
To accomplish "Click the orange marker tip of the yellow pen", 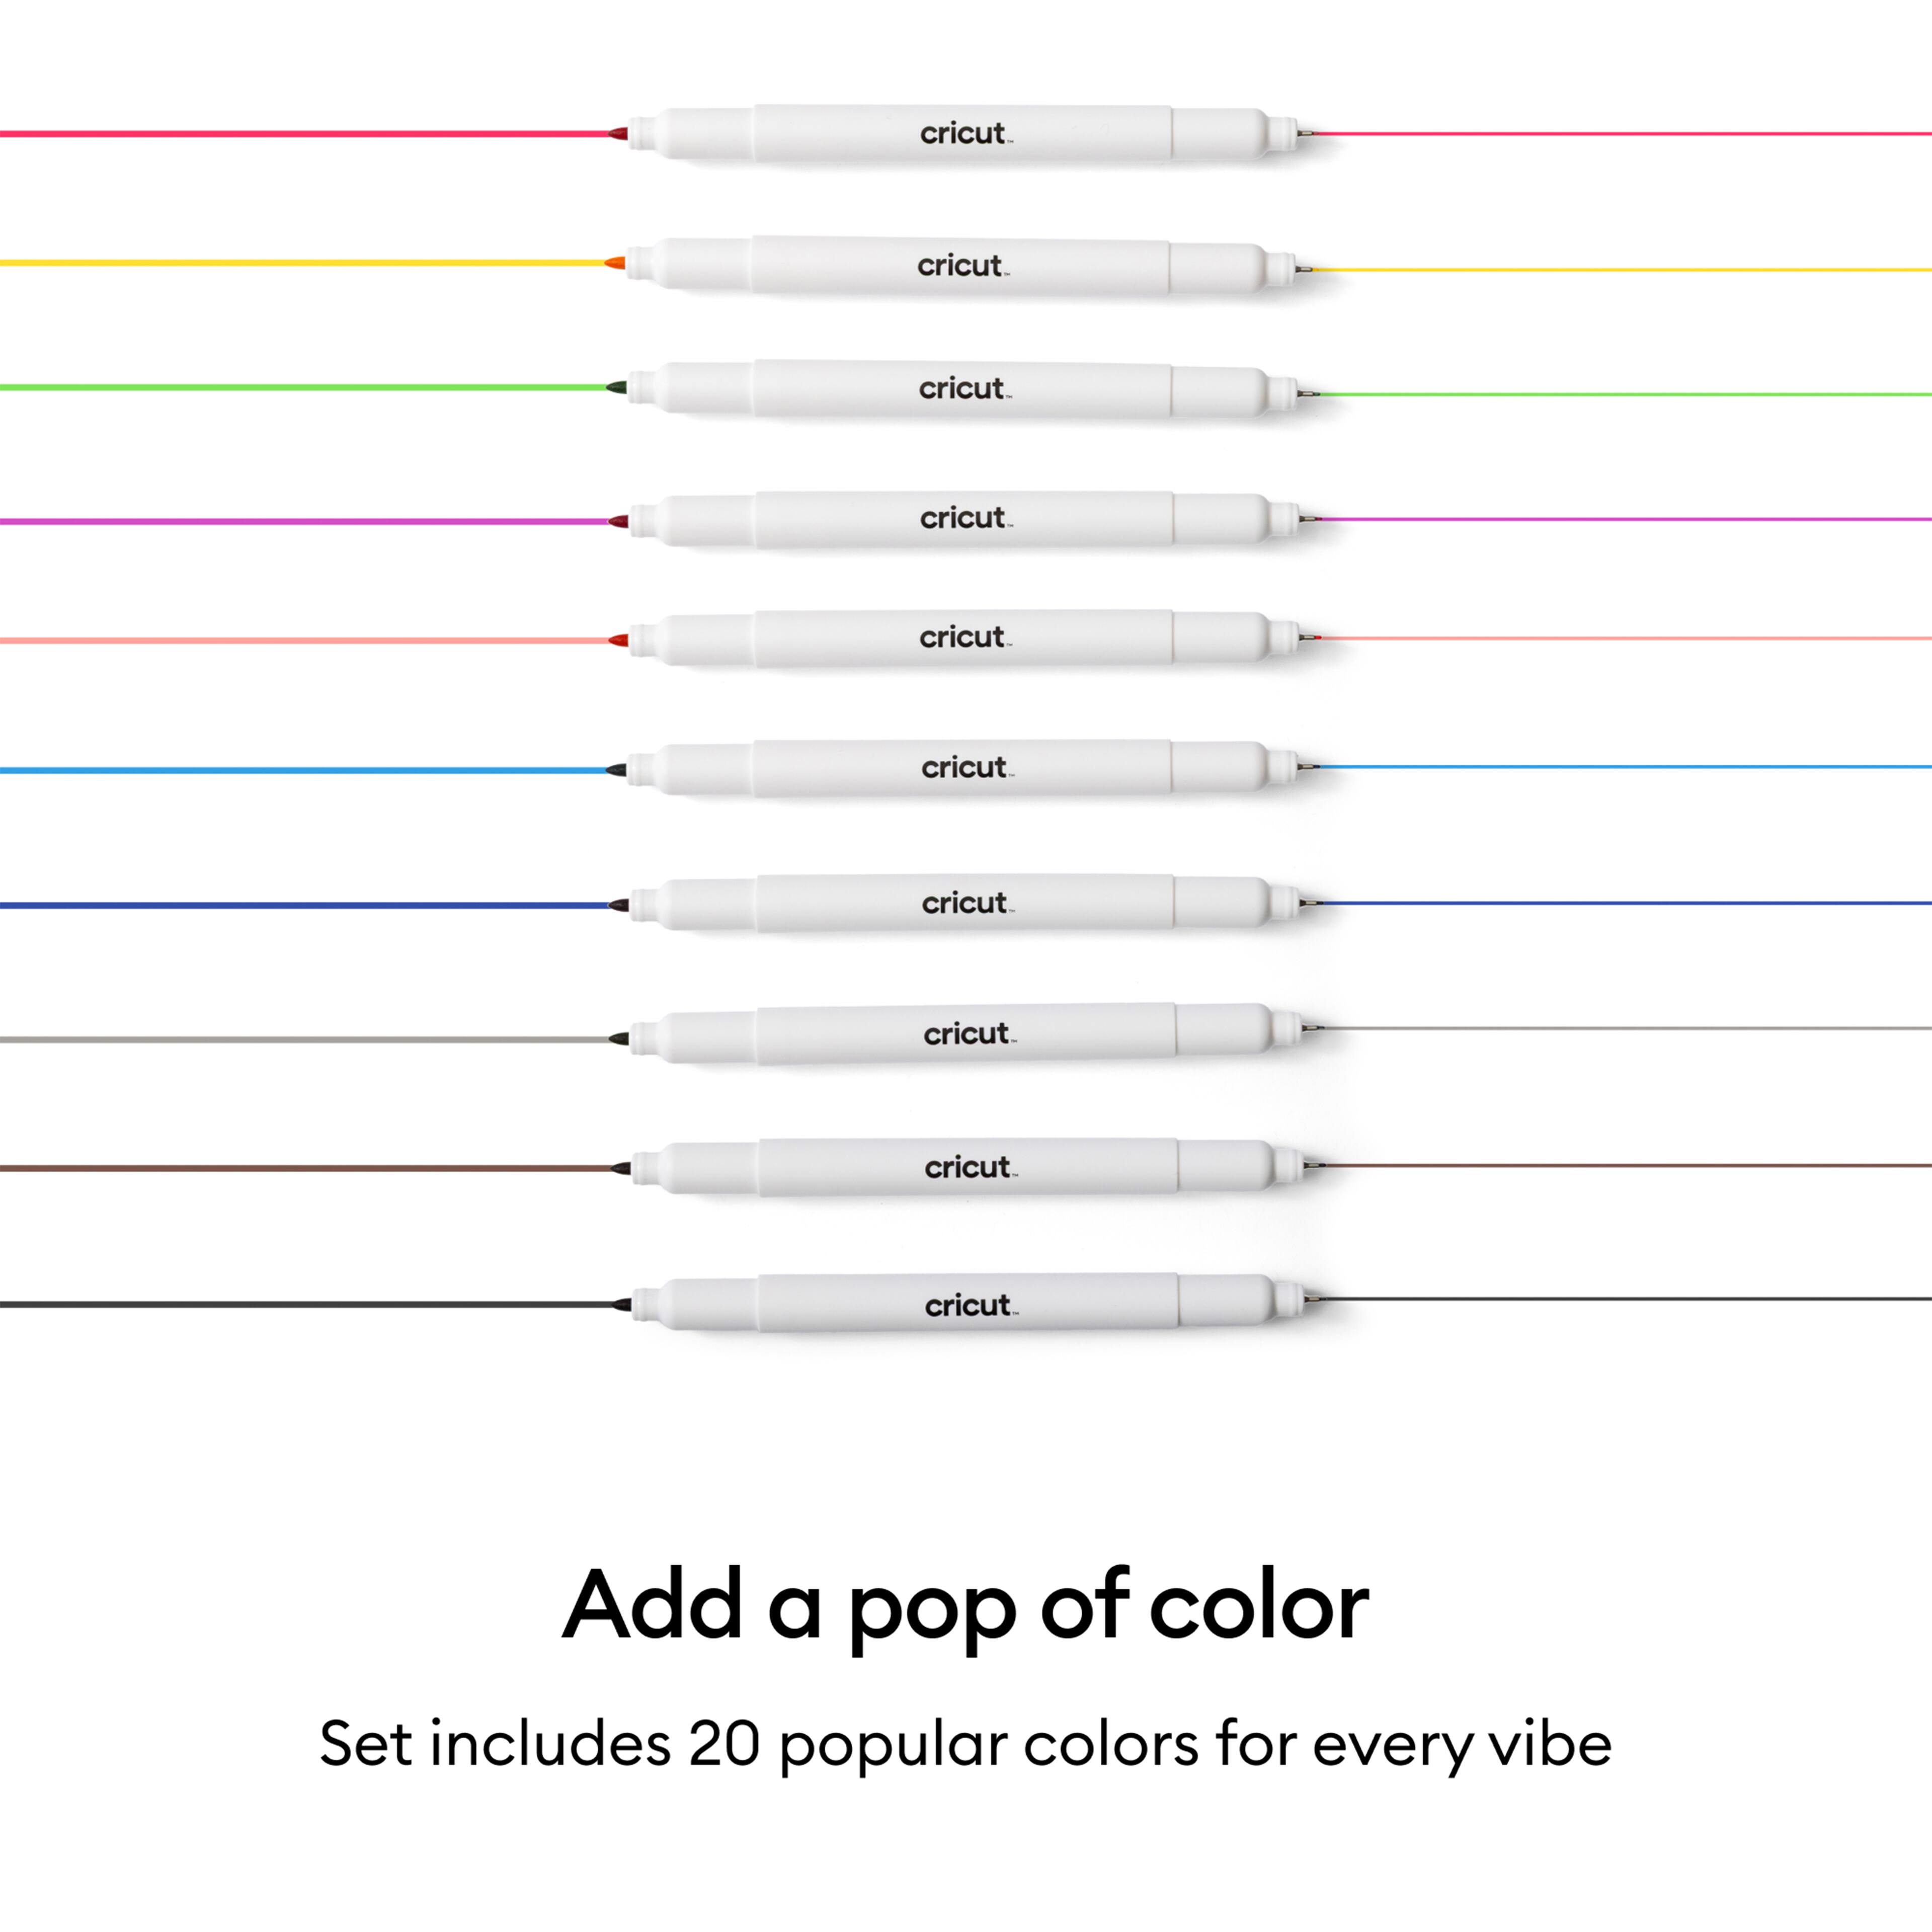I will [x=615, y=263].
